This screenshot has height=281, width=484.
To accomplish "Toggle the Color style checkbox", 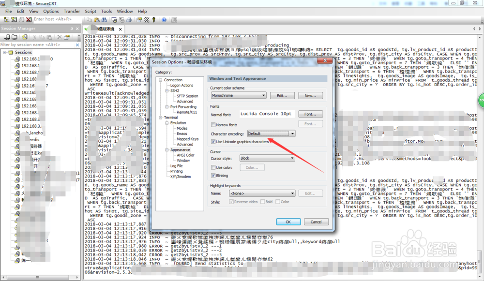I will [278, 202].
